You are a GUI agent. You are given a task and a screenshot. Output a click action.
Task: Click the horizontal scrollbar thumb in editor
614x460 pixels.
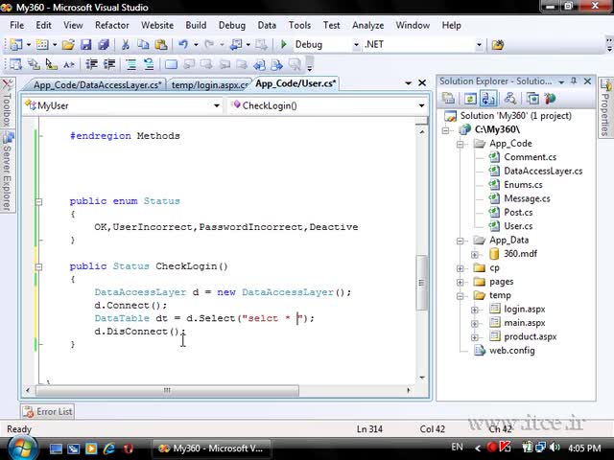[167, 390]
